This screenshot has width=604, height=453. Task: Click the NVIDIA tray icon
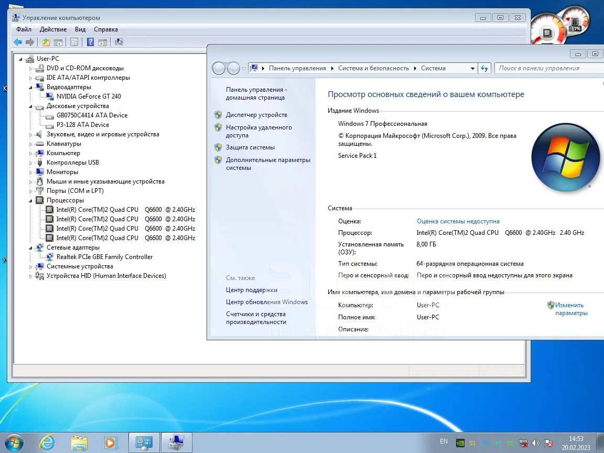coord(460,443)
